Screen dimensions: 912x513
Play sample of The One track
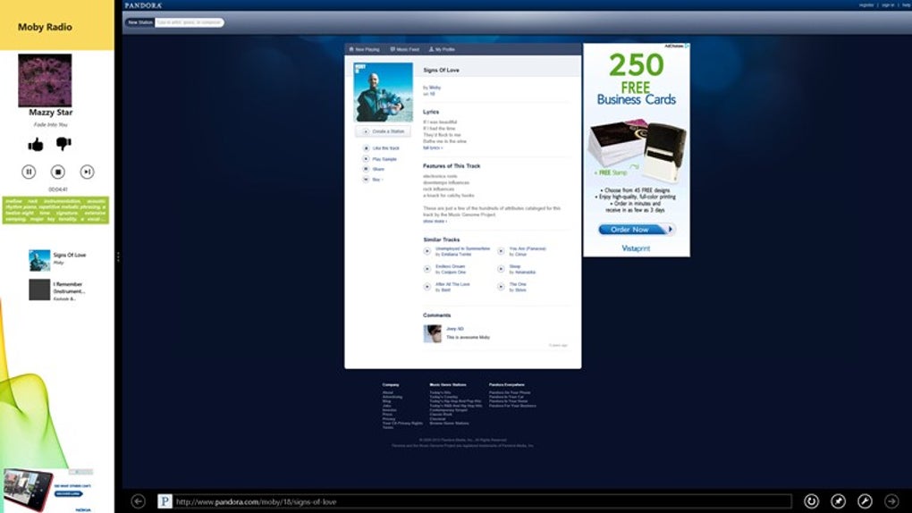click(x=501, y=287)
